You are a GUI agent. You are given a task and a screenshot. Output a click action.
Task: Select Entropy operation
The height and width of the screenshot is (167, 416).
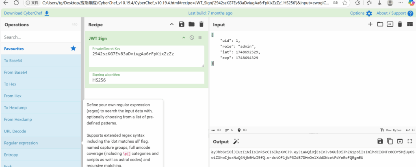(41, 155)
